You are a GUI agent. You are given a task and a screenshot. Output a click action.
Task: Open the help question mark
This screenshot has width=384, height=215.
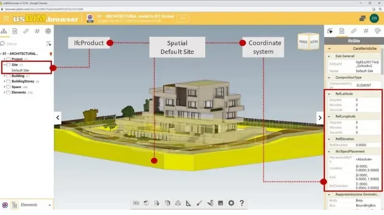[242, 203]
